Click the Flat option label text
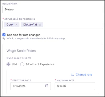 tap(15, 64)
